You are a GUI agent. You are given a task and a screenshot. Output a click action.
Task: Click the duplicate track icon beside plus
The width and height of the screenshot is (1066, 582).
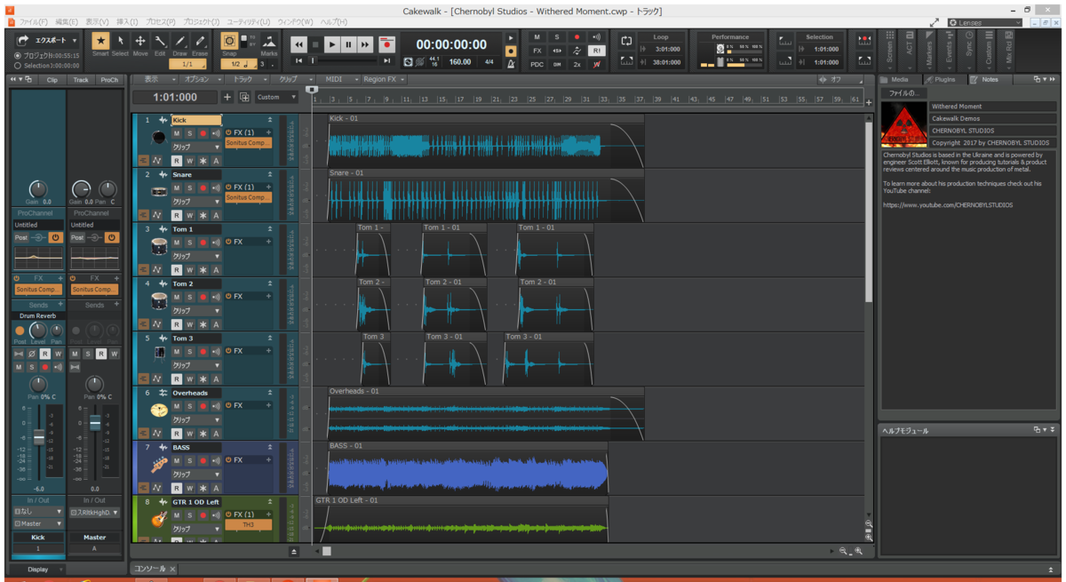tap(244, 97)
